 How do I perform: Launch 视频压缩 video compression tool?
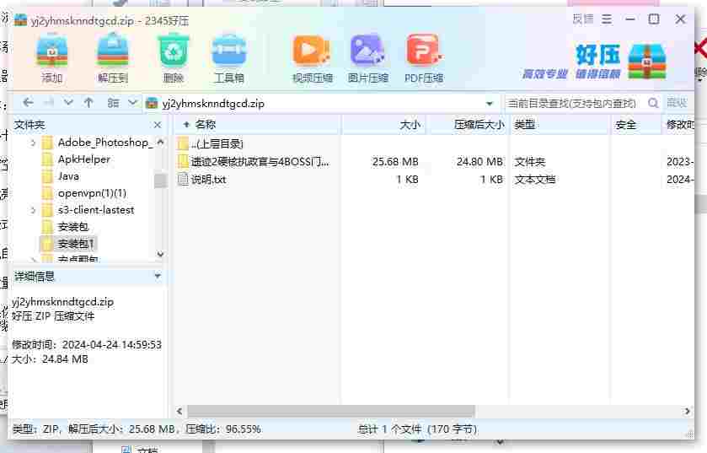(x=312, y=59)
